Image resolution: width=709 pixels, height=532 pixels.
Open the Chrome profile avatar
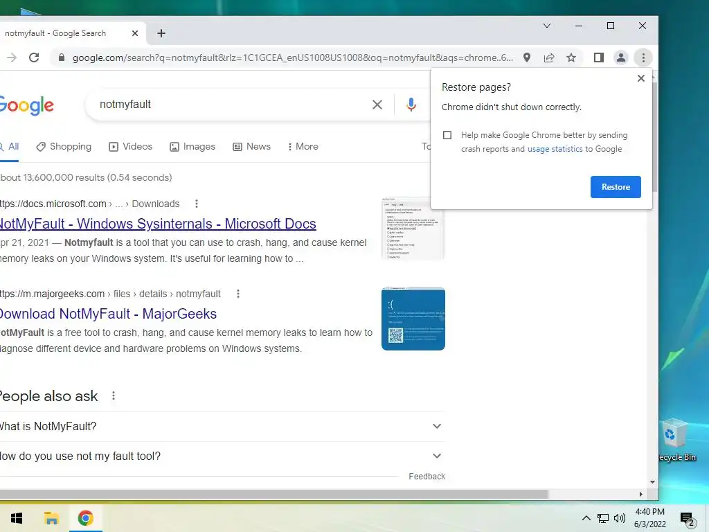621,57
